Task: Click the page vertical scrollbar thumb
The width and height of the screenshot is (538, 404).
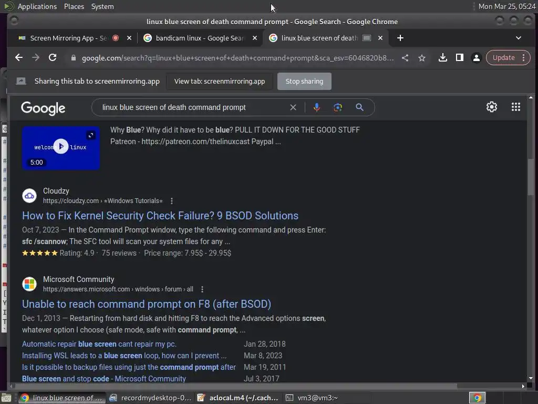Action: click(531, 176)
